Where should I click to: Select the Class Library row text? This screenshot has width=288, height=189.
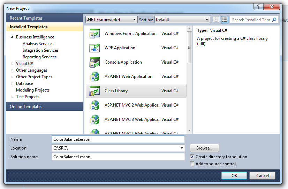pos(116,91)
